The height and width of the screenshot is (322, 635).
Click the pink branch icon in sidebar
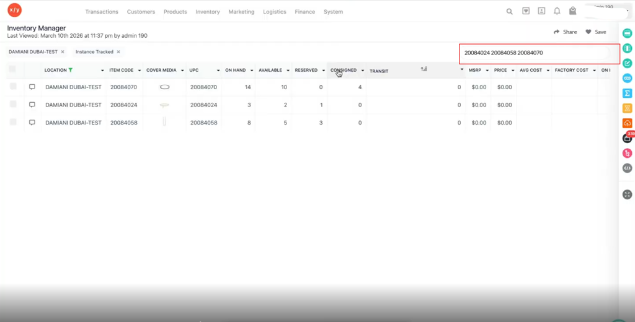628,154
